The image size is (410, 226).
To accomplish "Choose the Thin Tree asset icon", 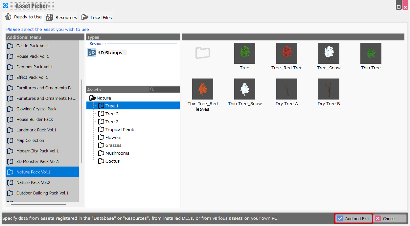I will coord(371,53).
